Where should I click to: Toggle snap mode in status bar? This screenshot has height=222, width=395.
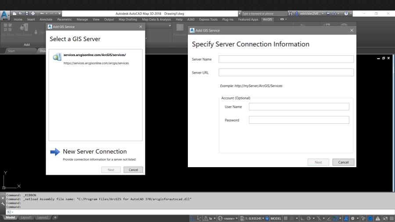click(x=292, y=218)
